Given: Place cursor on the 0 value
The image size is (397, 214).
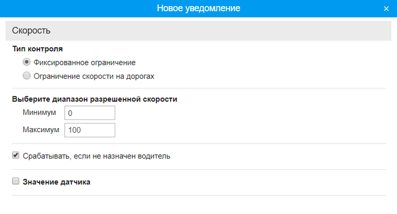Looking at the screenshot, I should pyautogui.click(x=70, y=114).
